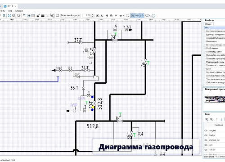This screenshot has height=162, width=225.
Task: Hide the kran layer using eye icon
Action: 206,145
